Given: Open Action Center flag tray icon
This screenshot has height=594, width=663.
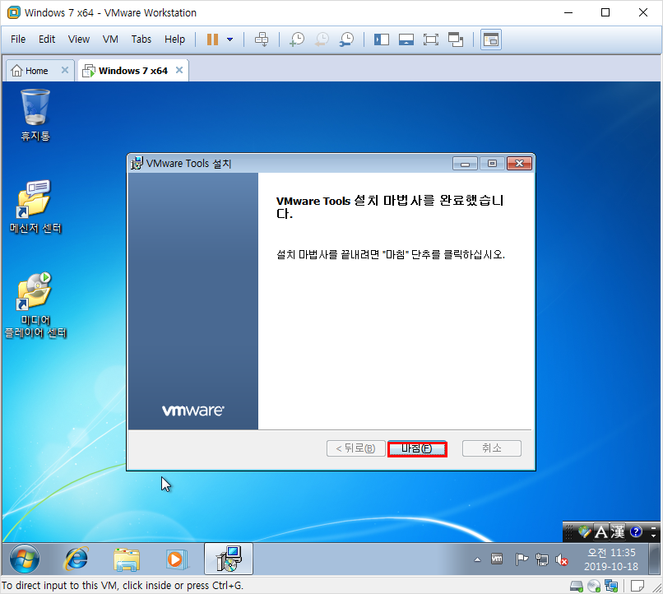Looking at the screenshot, I should (x=522, y=559).
